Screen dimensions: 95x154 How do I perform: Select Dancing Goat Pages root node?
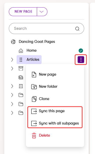pos(37,42)
